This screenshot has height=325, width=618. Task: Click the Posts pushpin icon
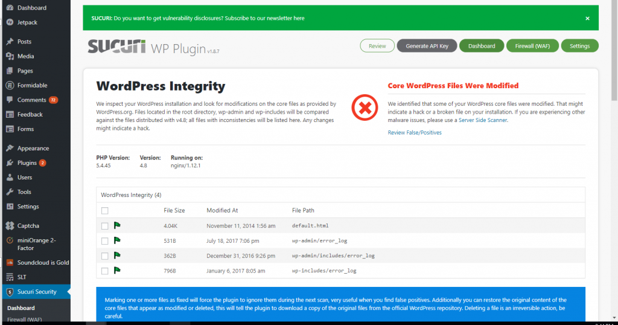coord(10,42)
